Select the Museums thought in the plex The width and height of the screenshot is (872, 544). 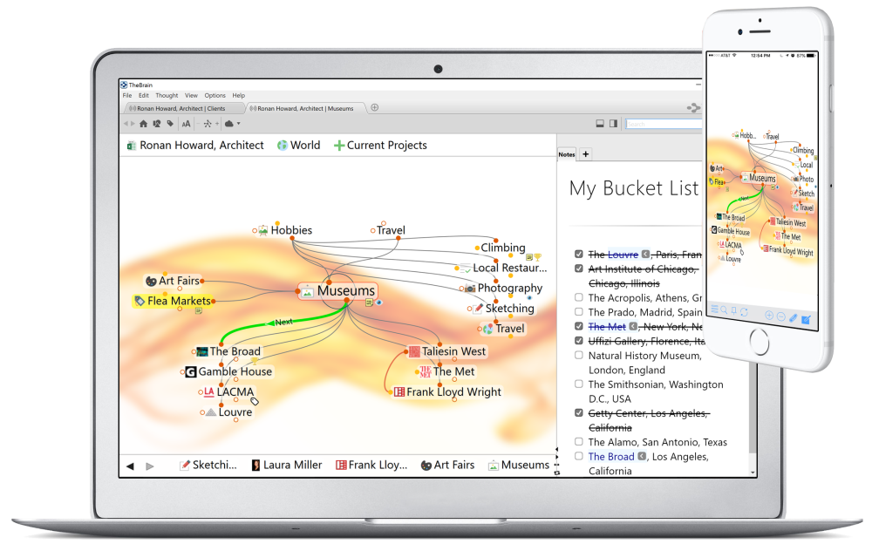point(338,291)
